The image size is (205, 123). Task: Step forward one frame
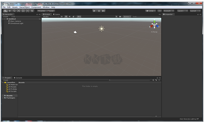tap(103, 11)
